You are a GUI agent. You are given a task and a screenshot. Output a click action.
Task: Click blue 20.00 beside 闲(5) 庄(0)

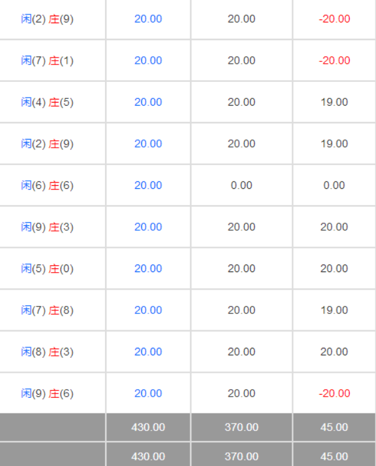tap(148, 268)
